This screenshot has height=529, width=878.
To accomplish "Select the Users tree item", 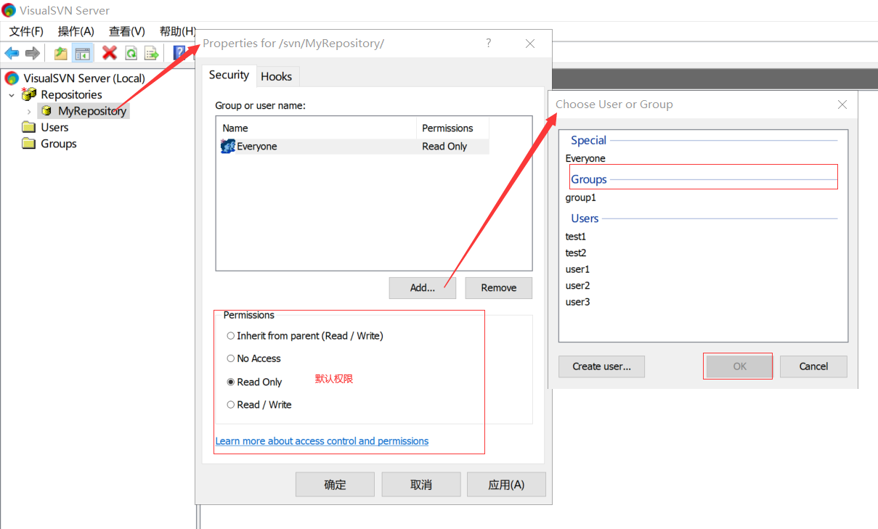I will coord(54,127).
